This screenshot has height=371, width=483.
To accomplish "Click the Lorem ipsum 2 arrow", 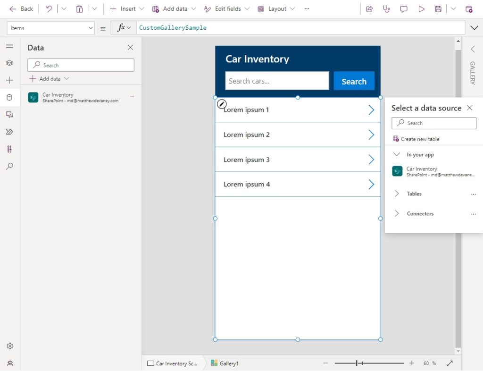I will coord(371,135).
